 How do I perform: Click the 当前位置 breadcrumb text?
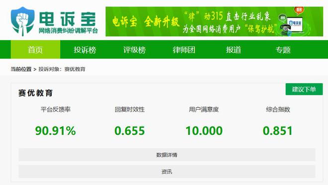[21, 69]
